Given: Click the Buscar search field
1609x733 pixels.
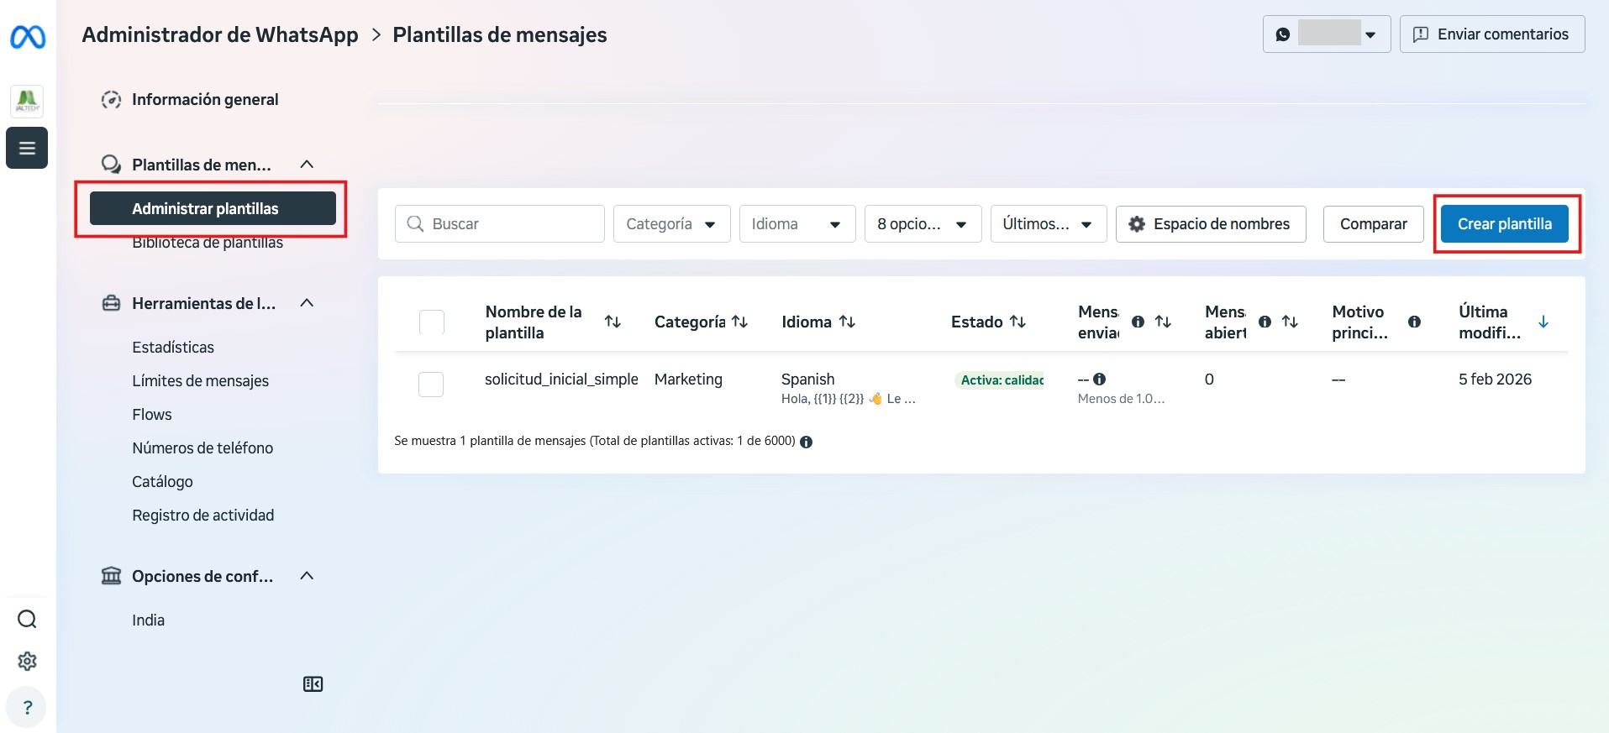Looking at the screenshot, I should pos(500,224).
